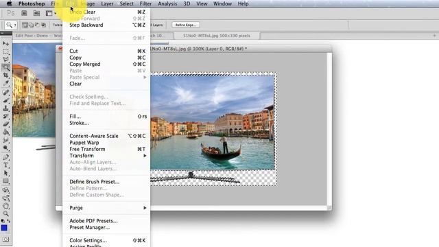Viewport: 439px width, 247px height.
Task: Select the Move tool in the toolbox
Action: (x=6, y=44)
